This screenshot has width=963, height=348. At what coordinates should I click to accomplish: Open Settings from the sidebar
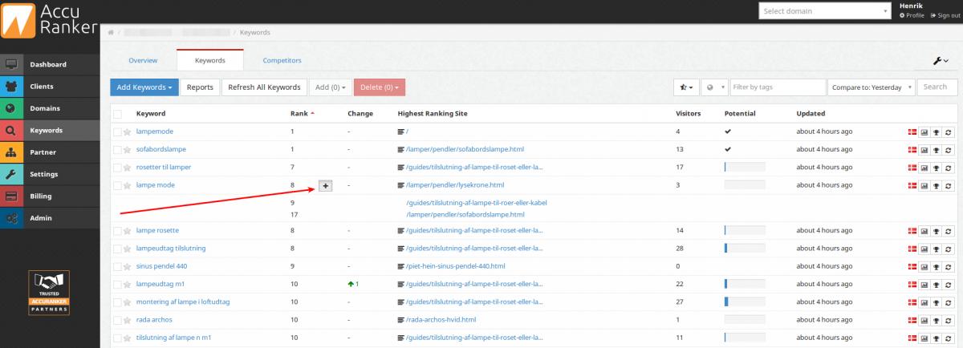(x=50, y=174)
